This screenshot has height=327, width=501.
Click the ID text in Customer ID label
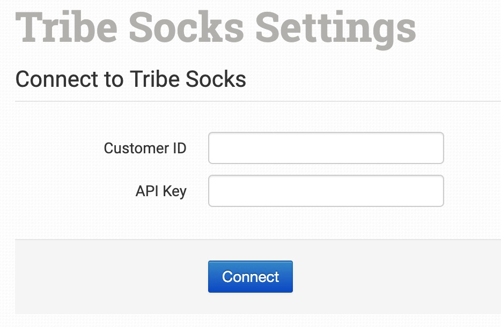pyautogui.click(x=179, y=148)
